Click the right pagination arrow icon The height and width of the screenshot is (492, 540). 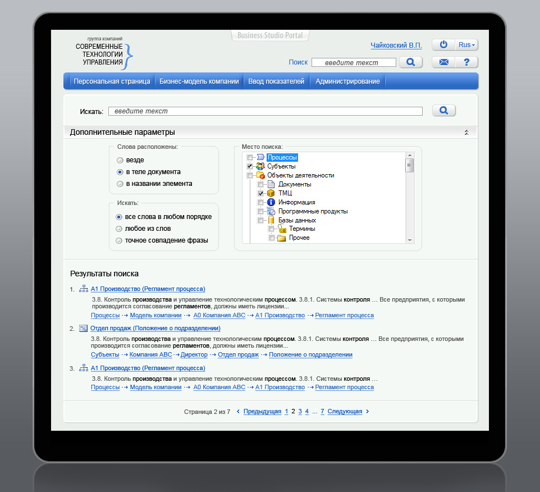point(368,411)
